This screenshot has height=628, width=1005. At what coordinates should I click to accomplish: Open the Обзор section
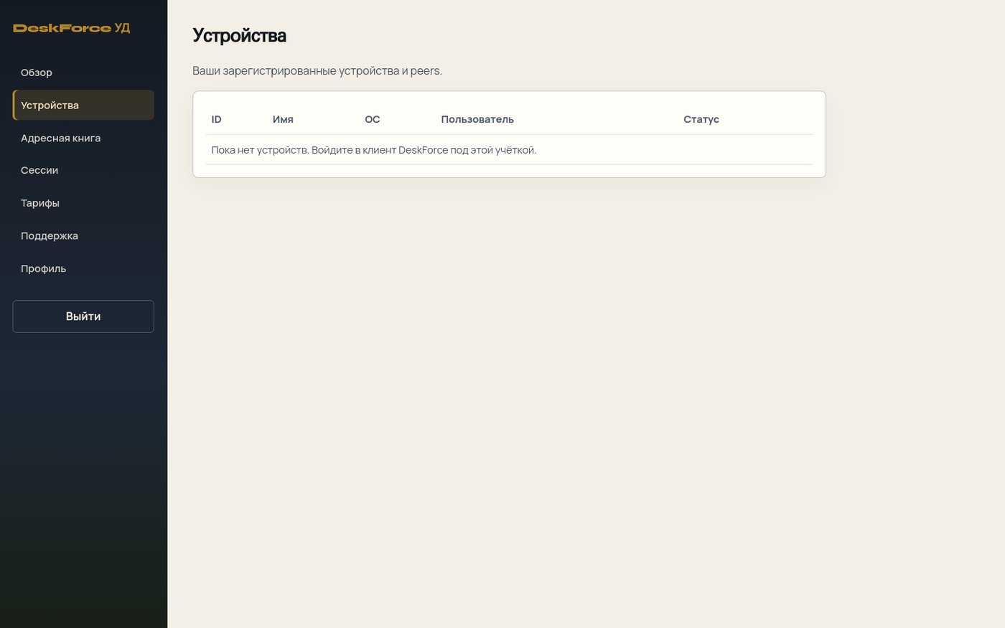click(x=83, y=72)
